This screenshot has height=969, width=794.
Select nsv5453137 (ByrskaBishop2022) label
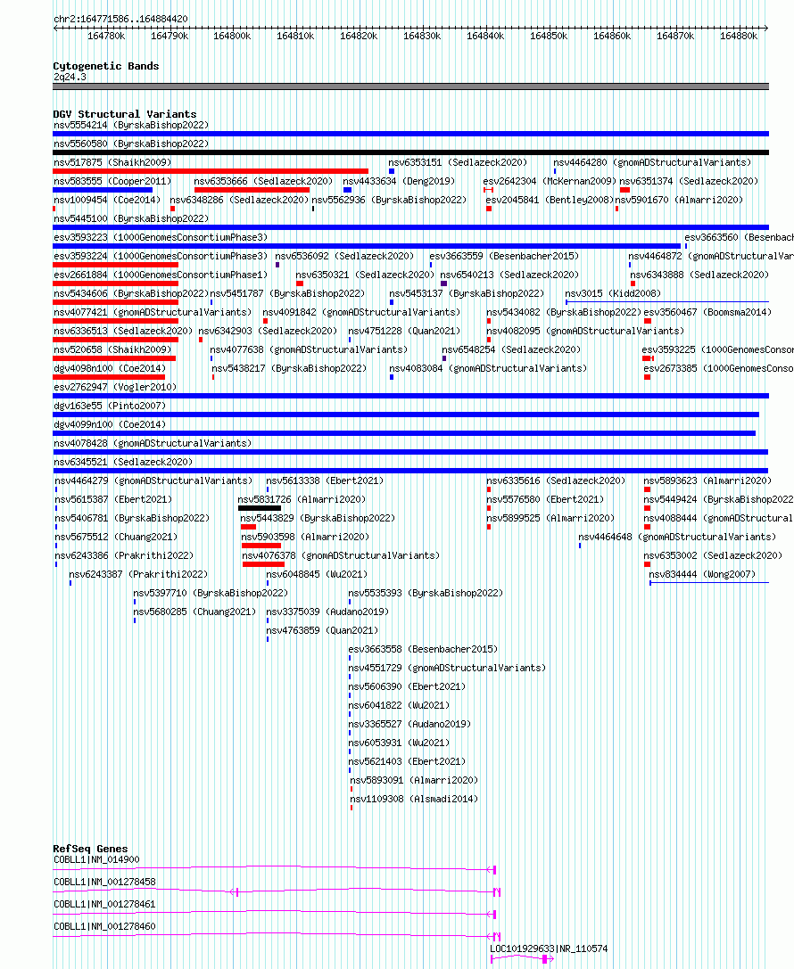[x=467, y=293]
